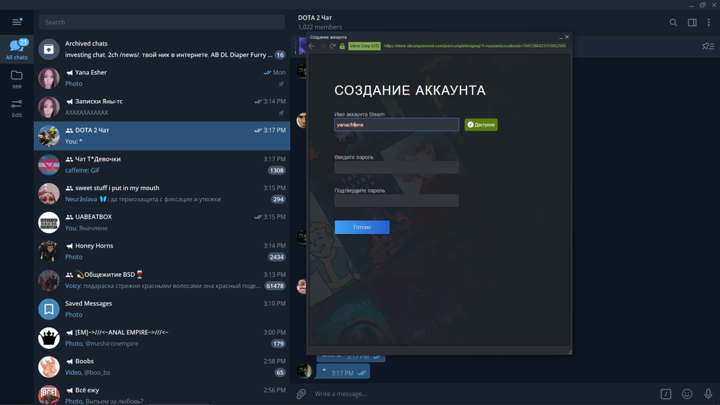Click the UABEATBOX avatar thumbnail
Viewport: 720px width, 405px height.
click(x=49, y=222)
